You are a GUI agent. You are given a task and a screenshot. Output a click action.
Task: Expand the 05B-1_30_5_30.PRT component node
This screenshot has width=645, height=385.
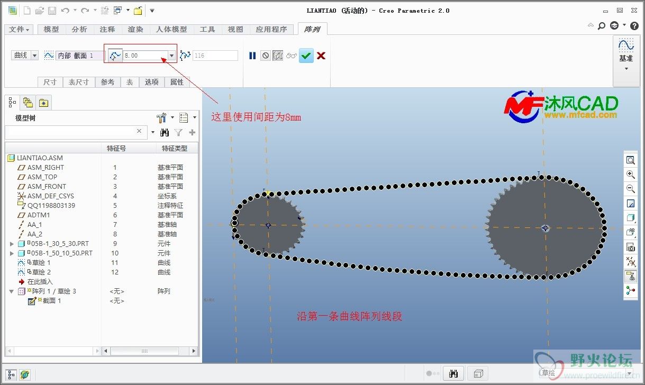pyautogui.click(x=12, y=244)
